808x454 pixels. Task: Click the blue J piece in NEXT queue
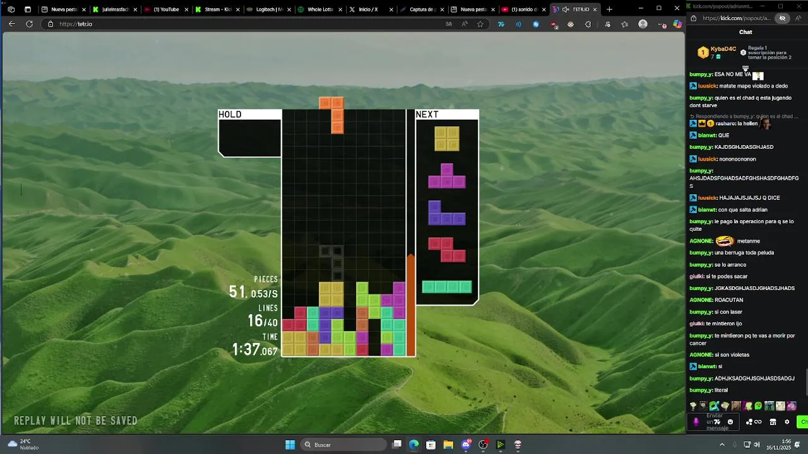447,213
